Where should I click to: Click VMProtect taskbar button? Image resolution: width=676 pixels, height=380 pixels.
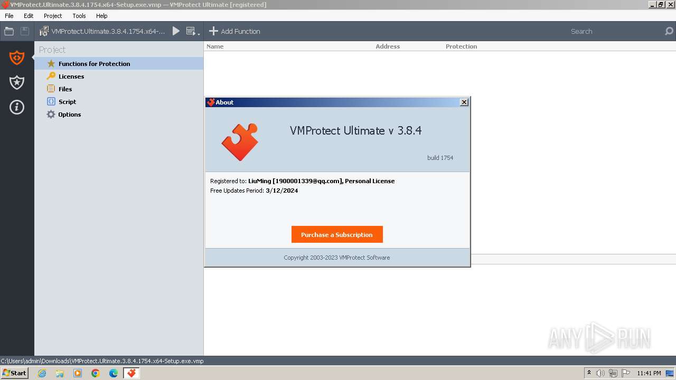point(131,373)
